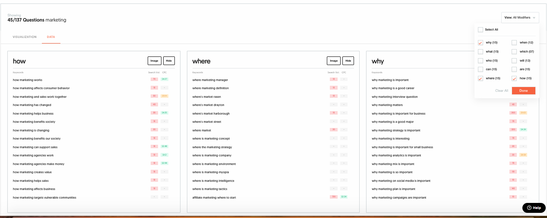547x218 pixels.
Task: Uncheck the where (15) modifier
Action: [x=481, y=78]
